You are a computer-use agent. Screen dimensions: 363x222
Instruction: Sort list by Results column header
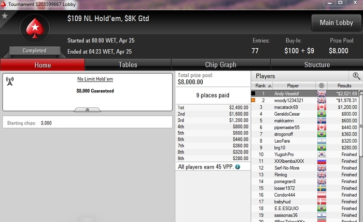click(344, 86)
